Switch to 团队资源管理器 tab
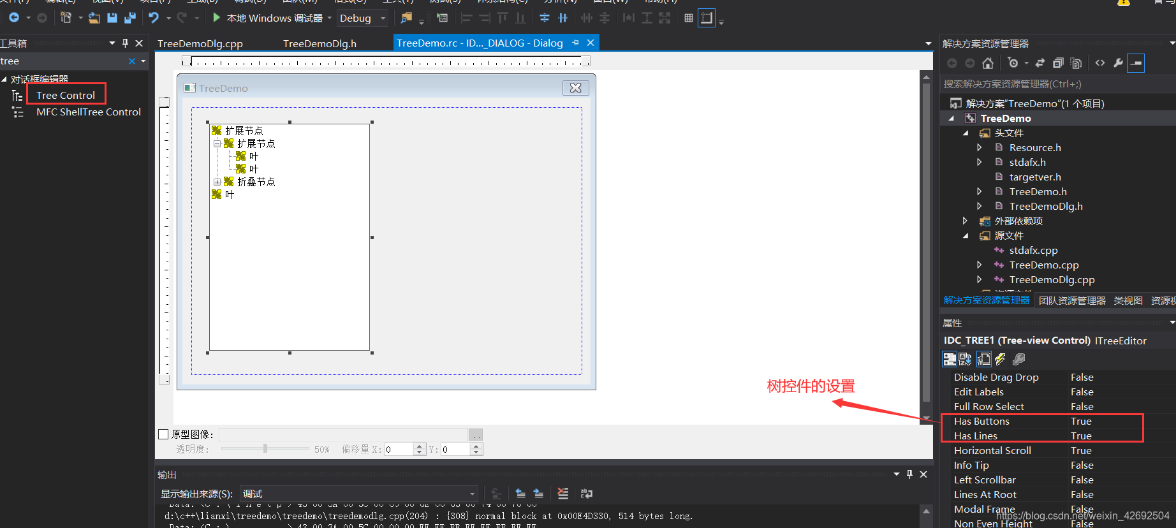This screenshot has width=1176, height=528. [1072, 300]
